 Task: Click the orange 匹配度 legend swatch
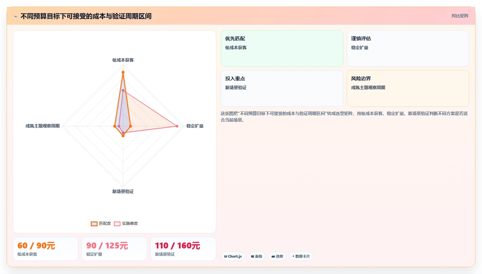(94, 224)
